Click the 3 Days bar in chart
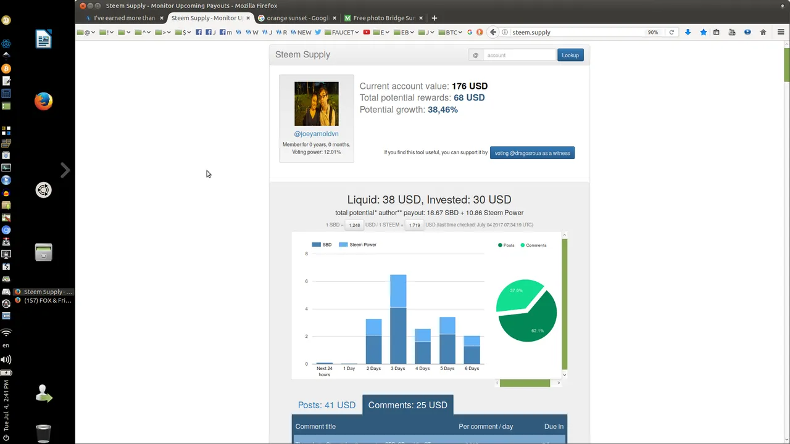 click(x=398, y=319)
